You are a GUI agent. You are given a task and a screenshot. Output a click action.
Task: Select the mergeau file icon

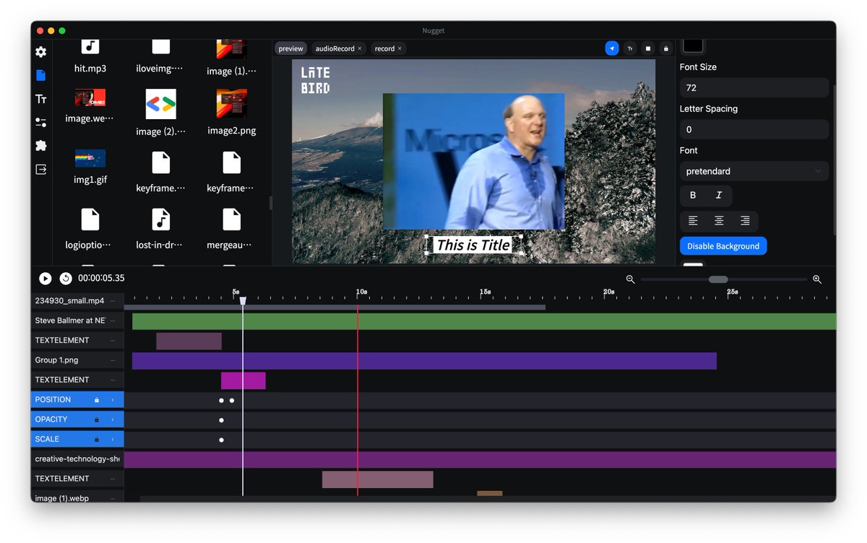(x=232, y=219)
